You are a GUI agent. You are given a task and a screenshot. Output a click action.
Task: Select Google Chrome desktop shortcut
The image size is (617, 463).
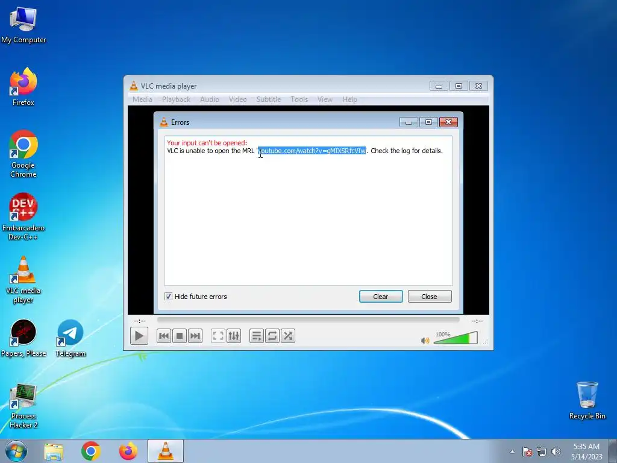[x=23, y=154]
